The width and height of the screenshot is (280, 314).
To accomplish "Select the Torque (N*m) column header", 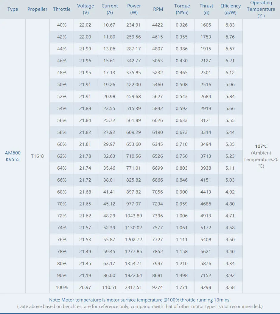I will [182, 9].
